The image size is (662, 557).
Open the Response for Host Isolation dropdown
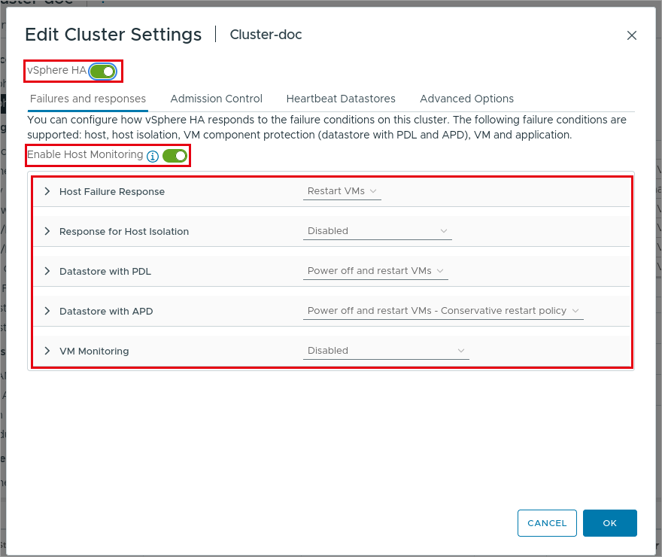[x=378, y=231]
